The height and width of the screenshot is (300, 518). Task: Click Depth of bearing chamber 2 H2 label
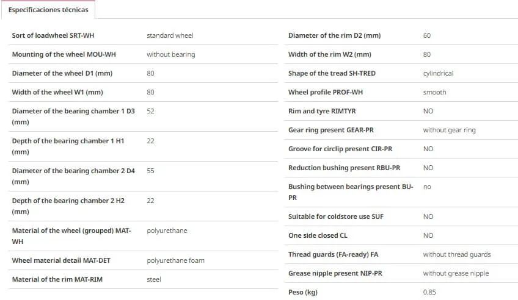point(68,206)
